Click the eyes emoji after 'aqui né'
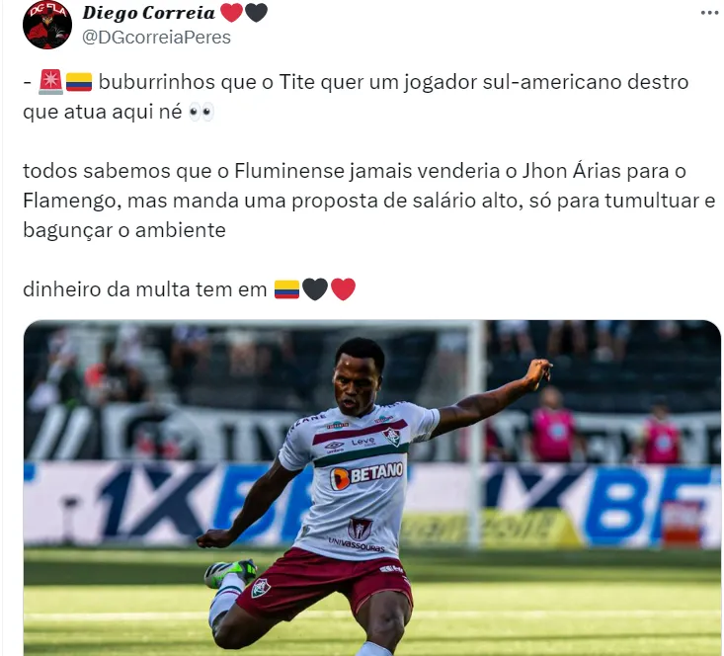The height and width of the screenshot is (656, 724). [201, 112]
